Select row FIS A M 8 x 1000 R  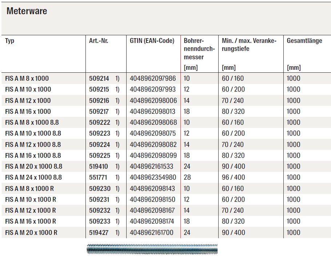click(166, 188)
